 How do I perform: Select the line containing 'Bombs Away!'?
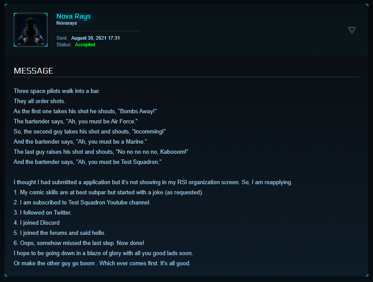coord(85,111)
